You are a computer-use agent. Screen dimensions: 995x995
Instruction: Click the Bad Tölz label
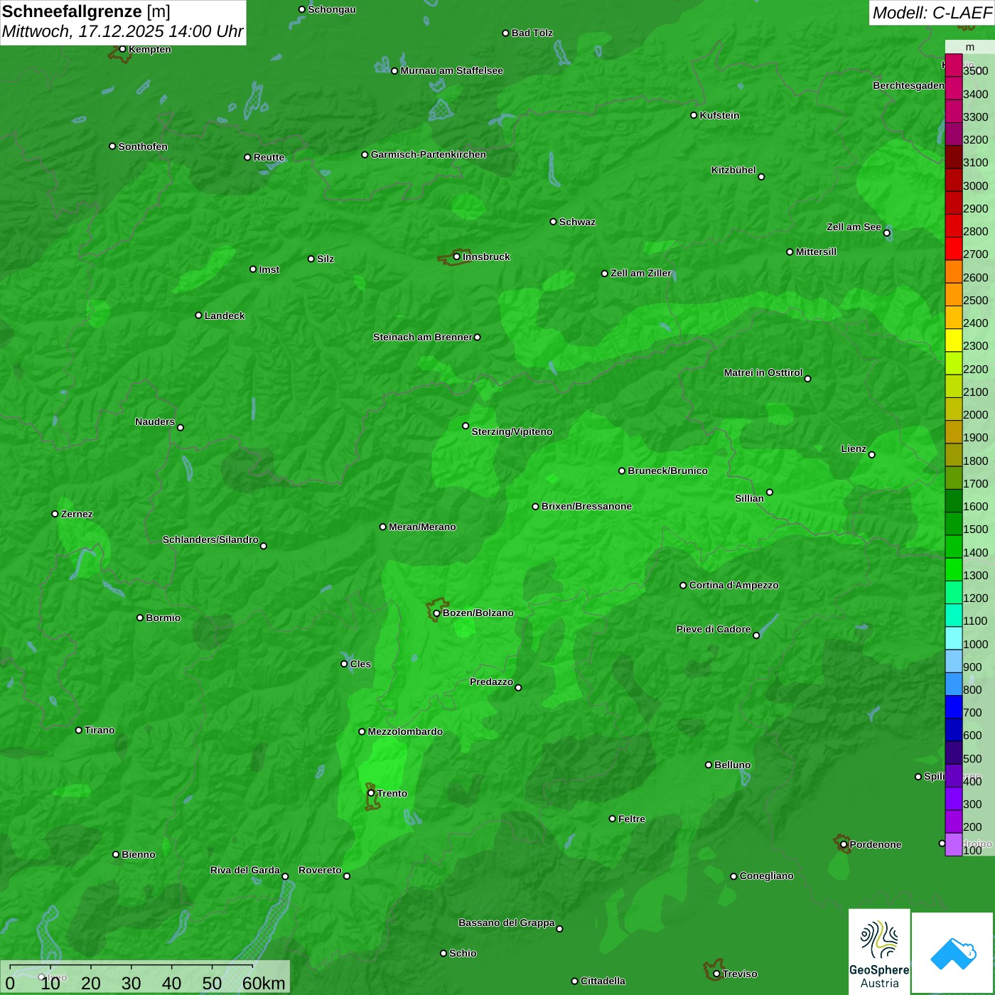(532, 33)
